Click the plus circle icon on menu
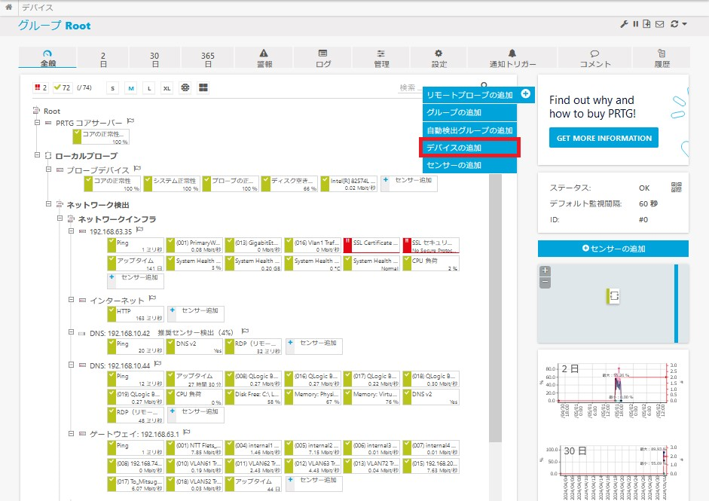 [x=525, y=94]
